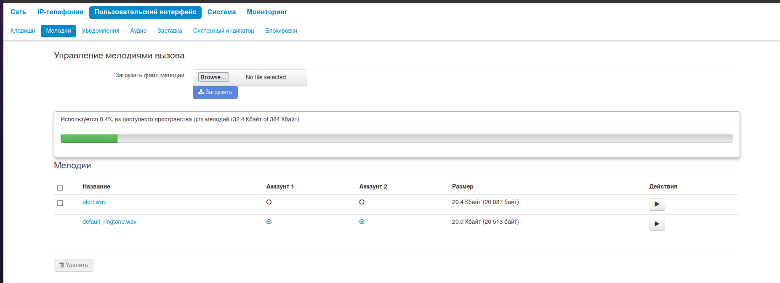Select default_ringtone.wav for Account 1

(269, 222)
